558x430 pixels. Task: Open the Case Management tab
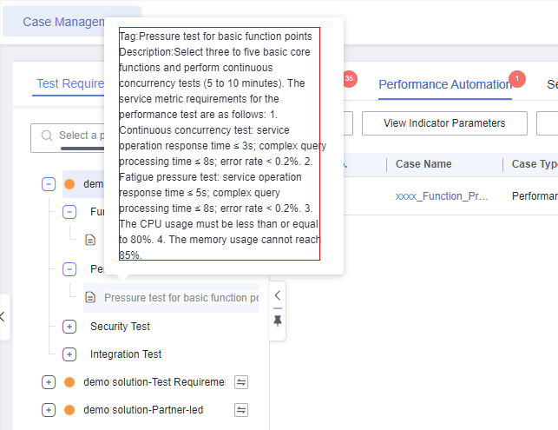point(63,22)
